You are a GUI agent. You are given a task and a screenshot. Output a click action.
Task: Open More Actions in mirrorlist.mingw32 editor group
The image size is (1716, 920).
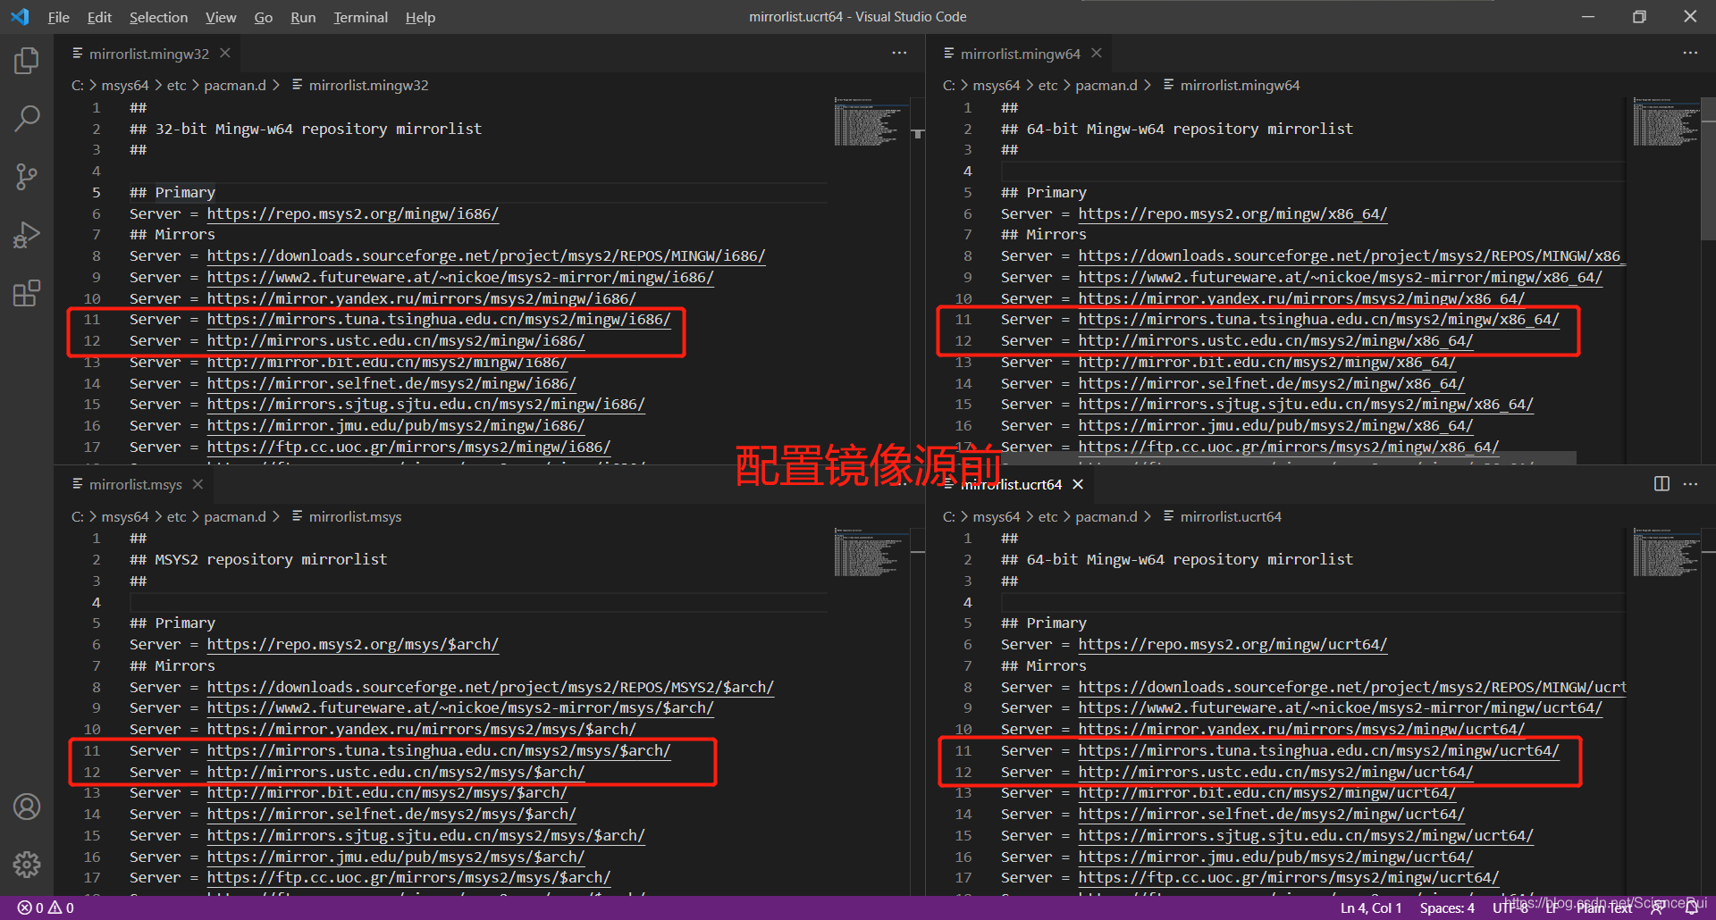click(899, 54)
